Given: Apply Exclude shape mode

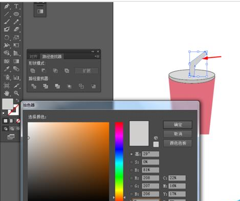Looking at the screenshot, I should click(67, 70).
